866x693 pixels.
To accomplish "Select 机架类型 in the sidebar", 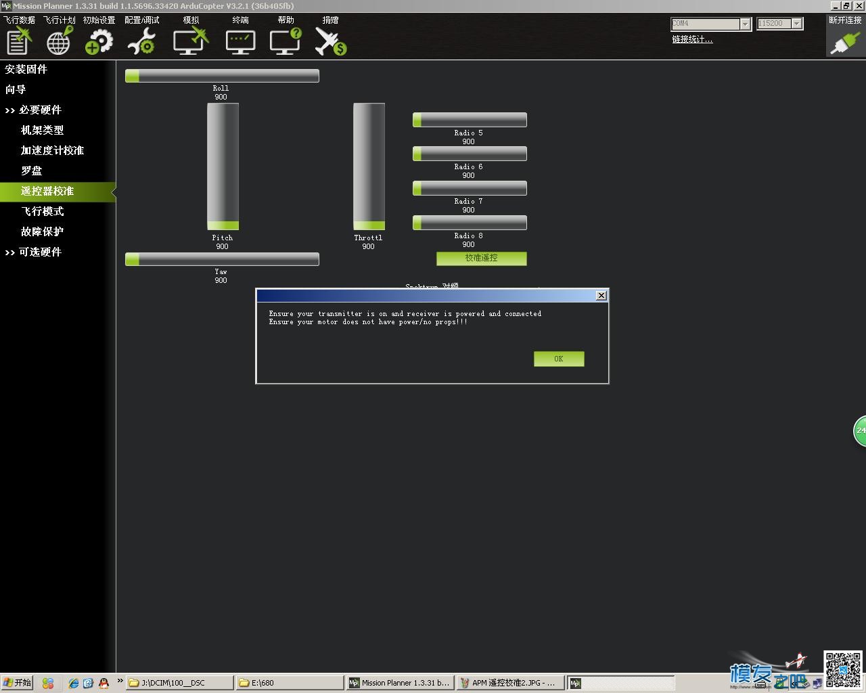I will pyautogui.click(x=42, y=130).
